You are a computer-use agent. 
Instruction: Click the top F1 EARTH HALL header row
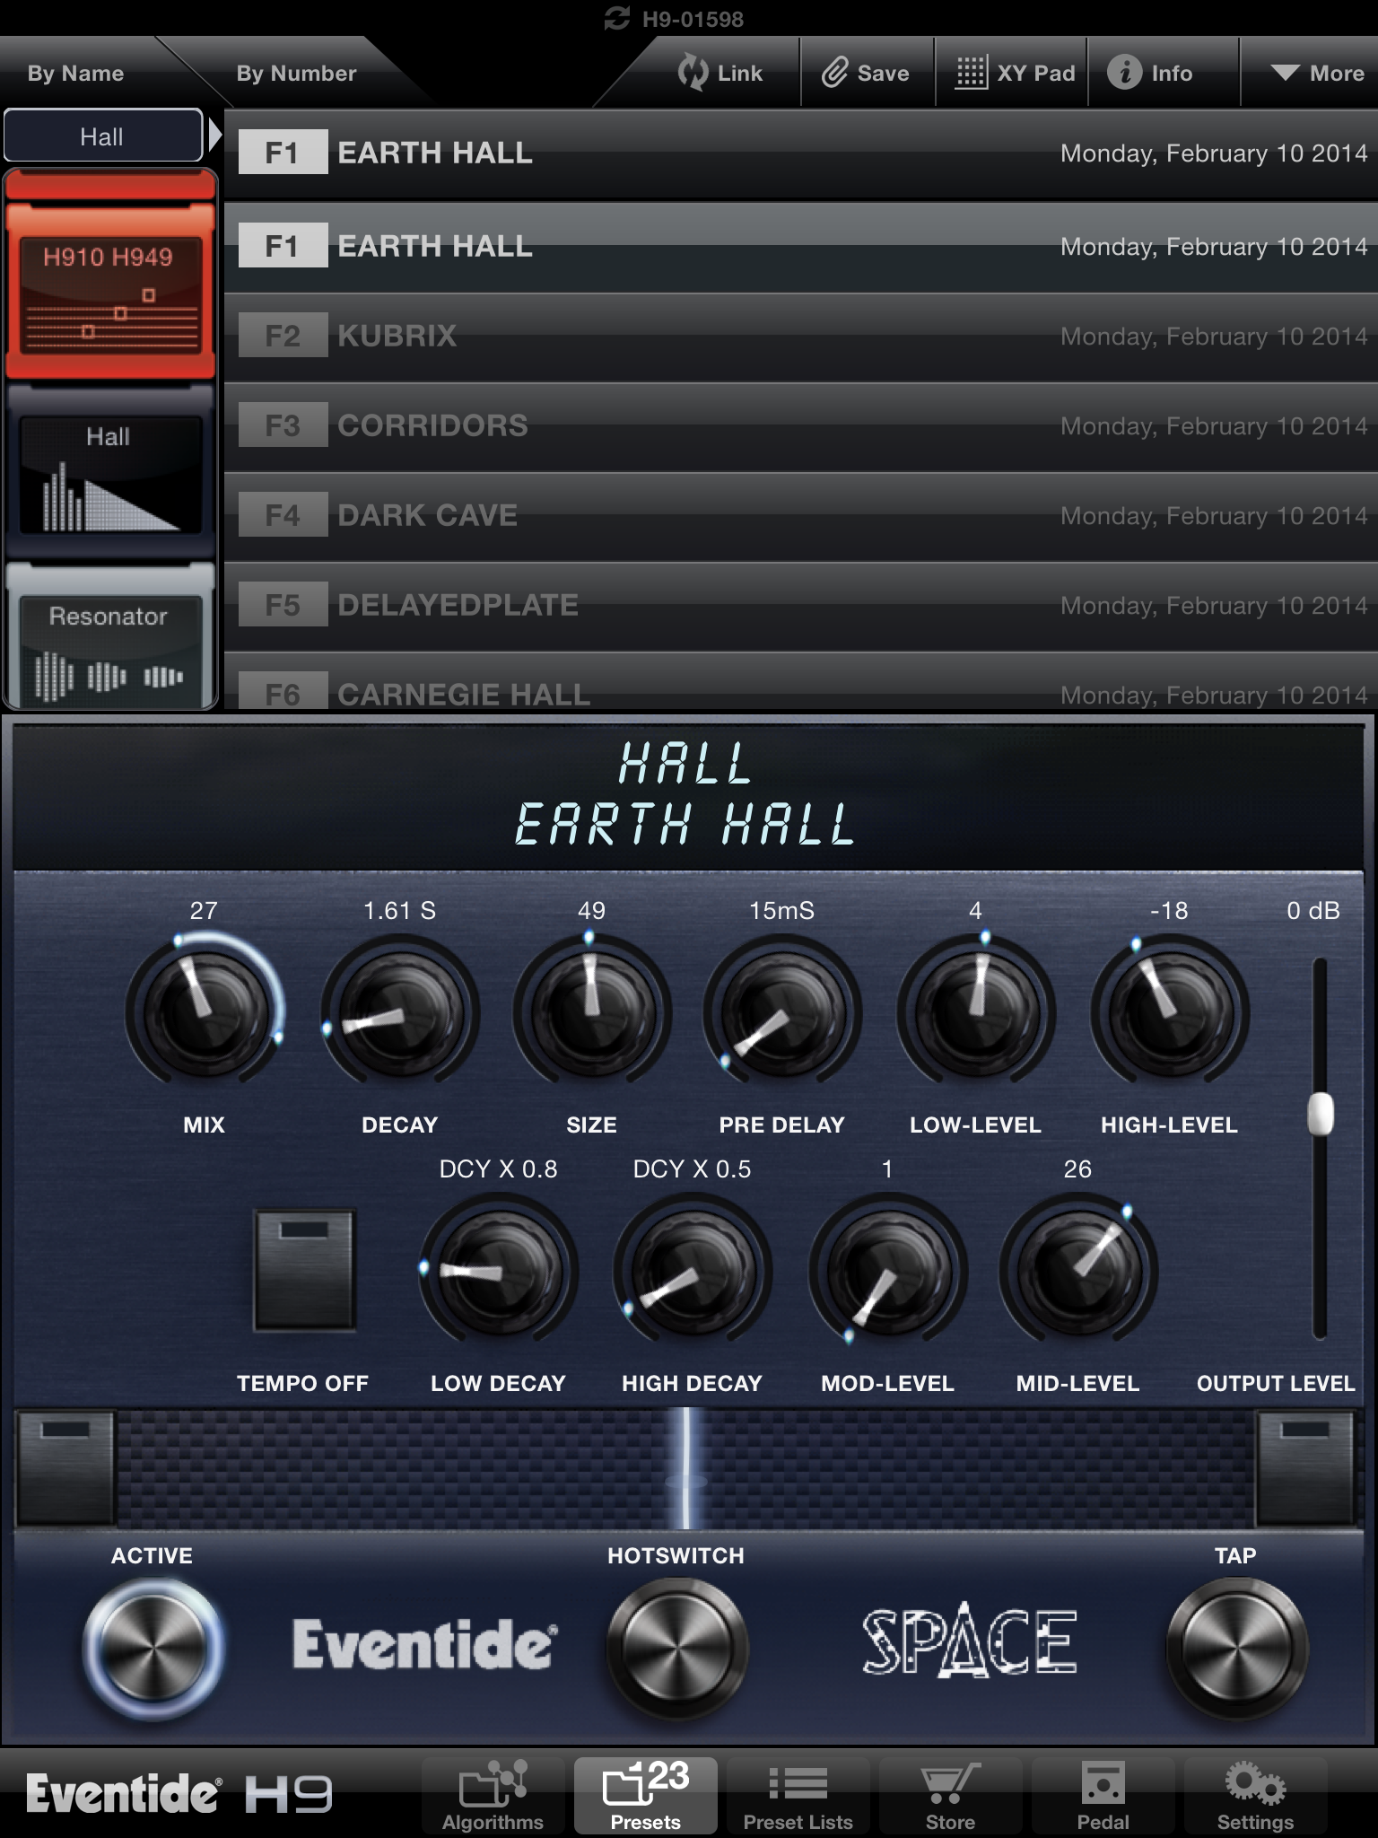[x=800, y=153]
